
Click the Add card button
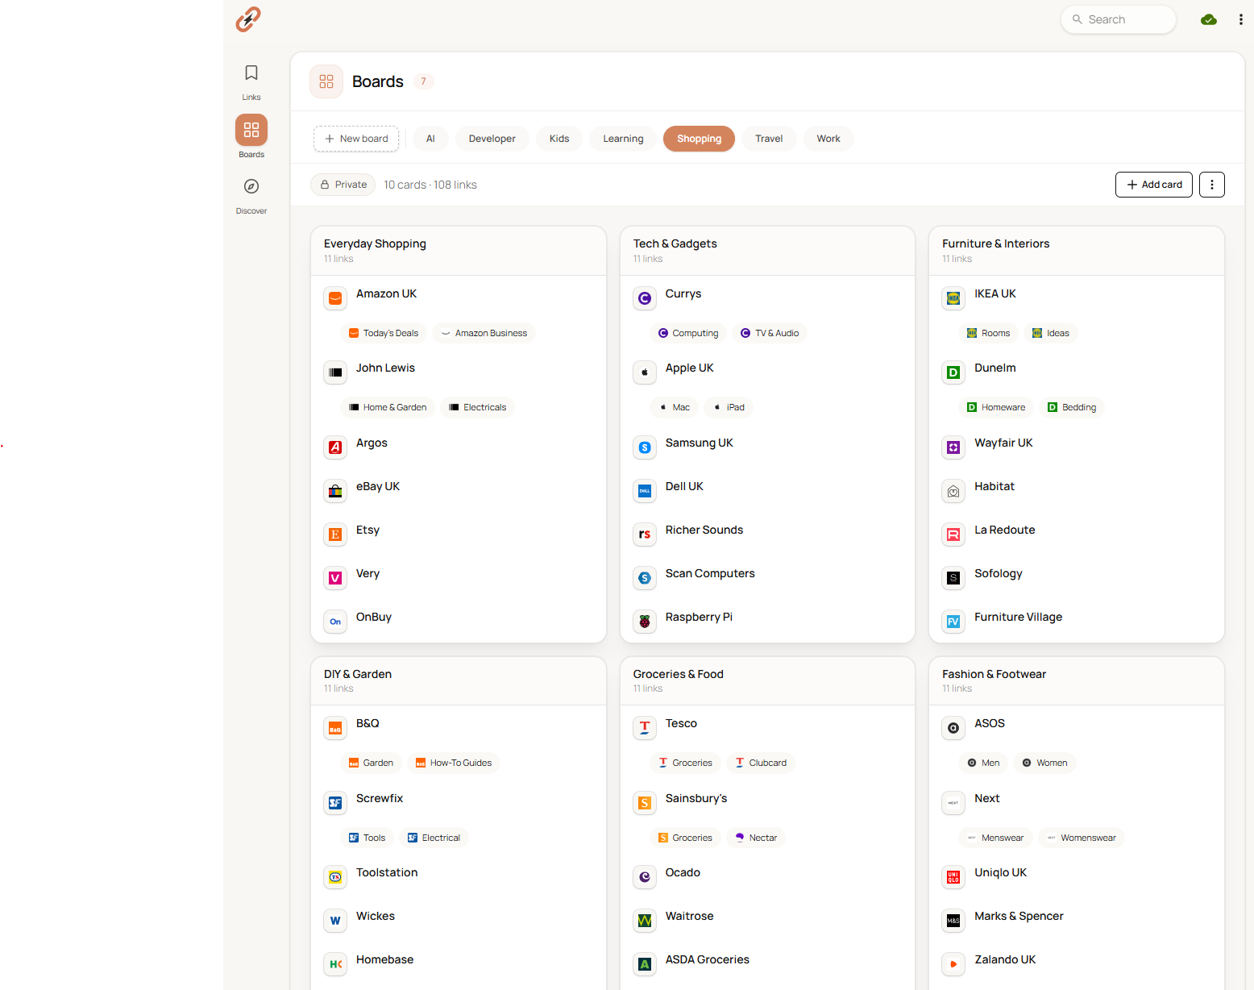[x=1154, y=185]
